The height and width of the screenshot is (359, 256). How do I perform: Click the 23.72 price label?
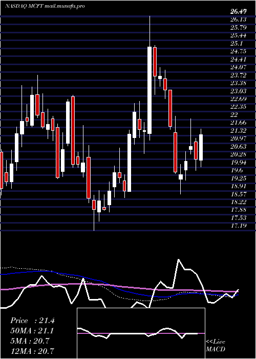239,75
